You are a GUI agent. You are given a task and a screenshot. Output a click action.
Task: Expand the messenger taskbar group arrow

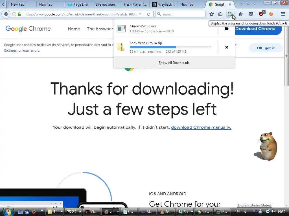pos(192,212)
